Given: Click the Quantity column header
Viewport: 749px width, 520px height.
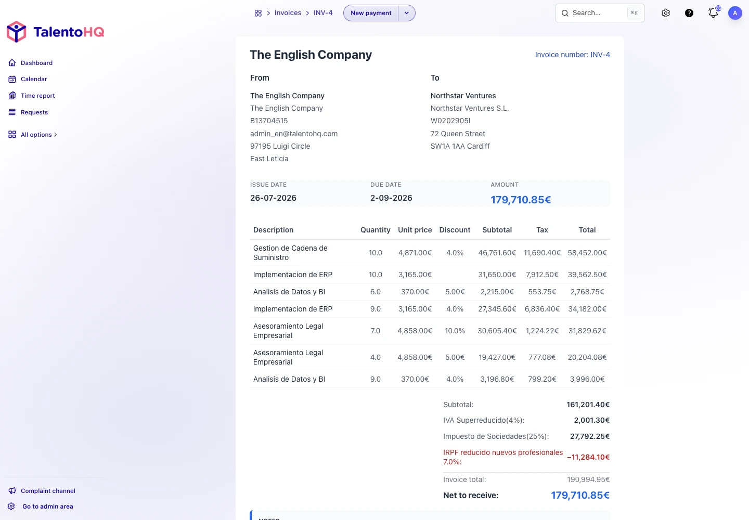Looking at the screenshot, I should pos(376,230).
